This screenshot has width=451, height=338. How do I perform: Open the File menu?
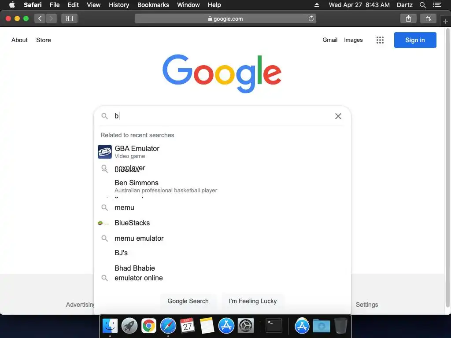(55, 5)
